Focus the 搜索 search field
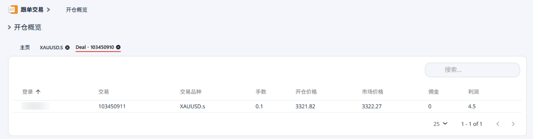 pos(472,70)
